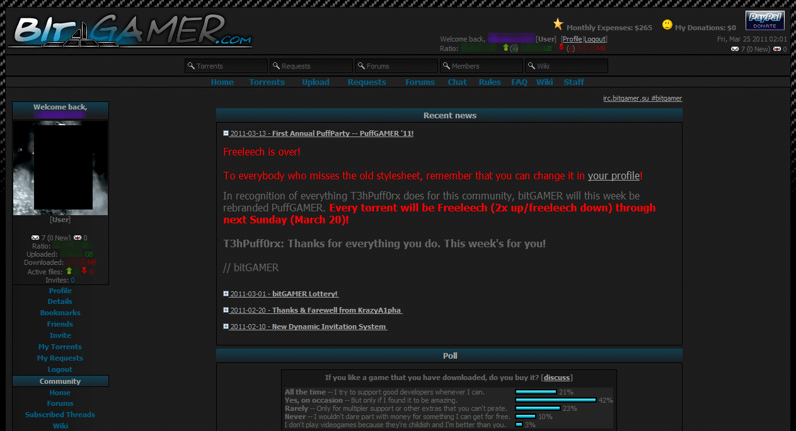
Task: Open Torrents in the main navigation
Action: tap(267, 82)
